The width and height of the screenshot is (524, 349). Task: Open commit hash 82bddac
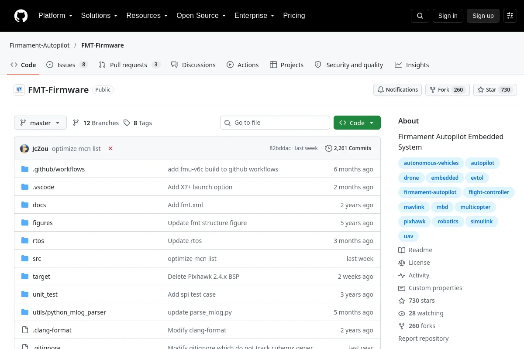[x=281, y=148]
